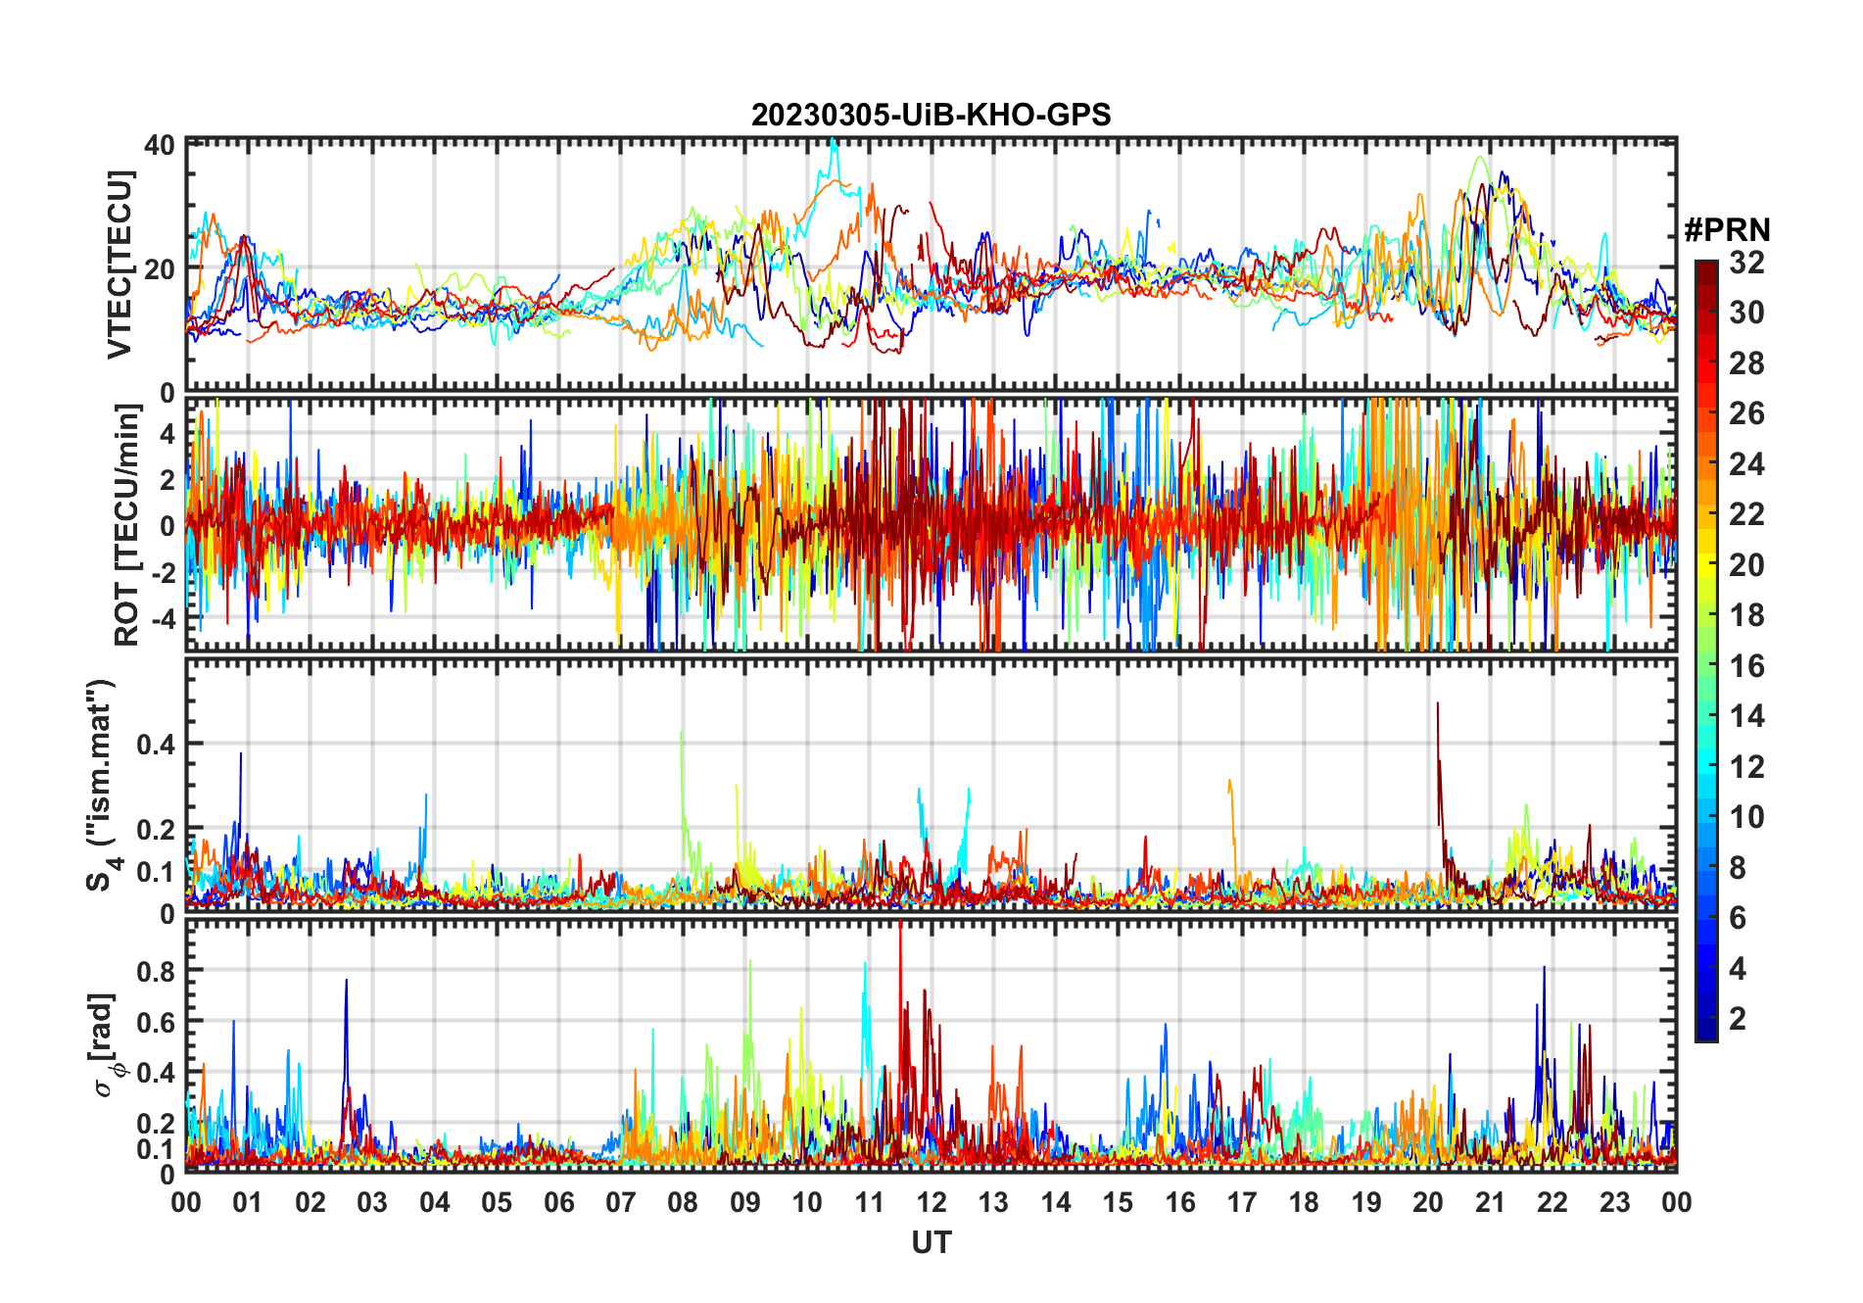Click the ROT axis tick label "4"
This screenshot has width=1863, height=1303.
point(167,433)
